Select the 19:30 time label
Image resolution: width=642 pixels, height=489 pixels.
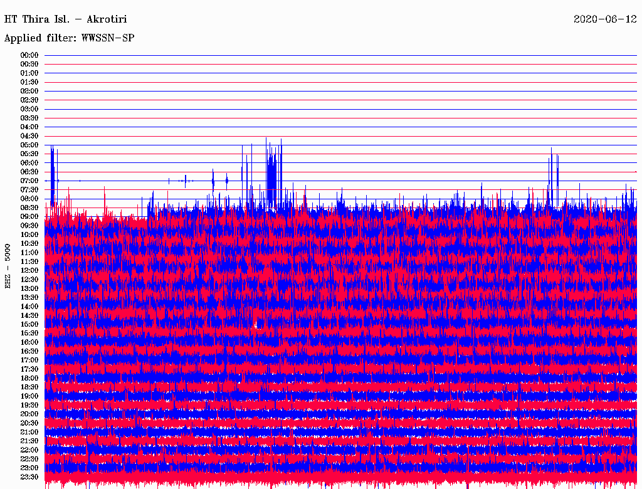(x=29, y=406)
